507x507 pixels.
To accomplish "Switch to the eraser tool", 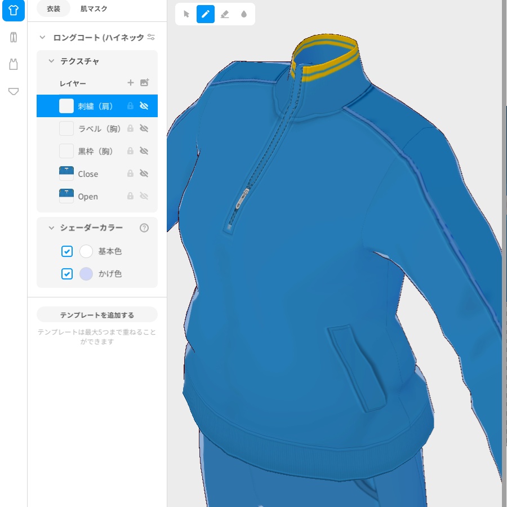I will click(x=225, y=14).
